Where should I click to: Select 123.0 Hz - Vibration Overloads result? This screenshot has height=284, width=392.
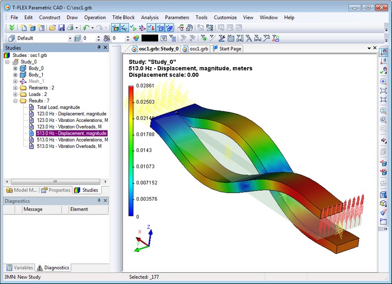[69, 127]
